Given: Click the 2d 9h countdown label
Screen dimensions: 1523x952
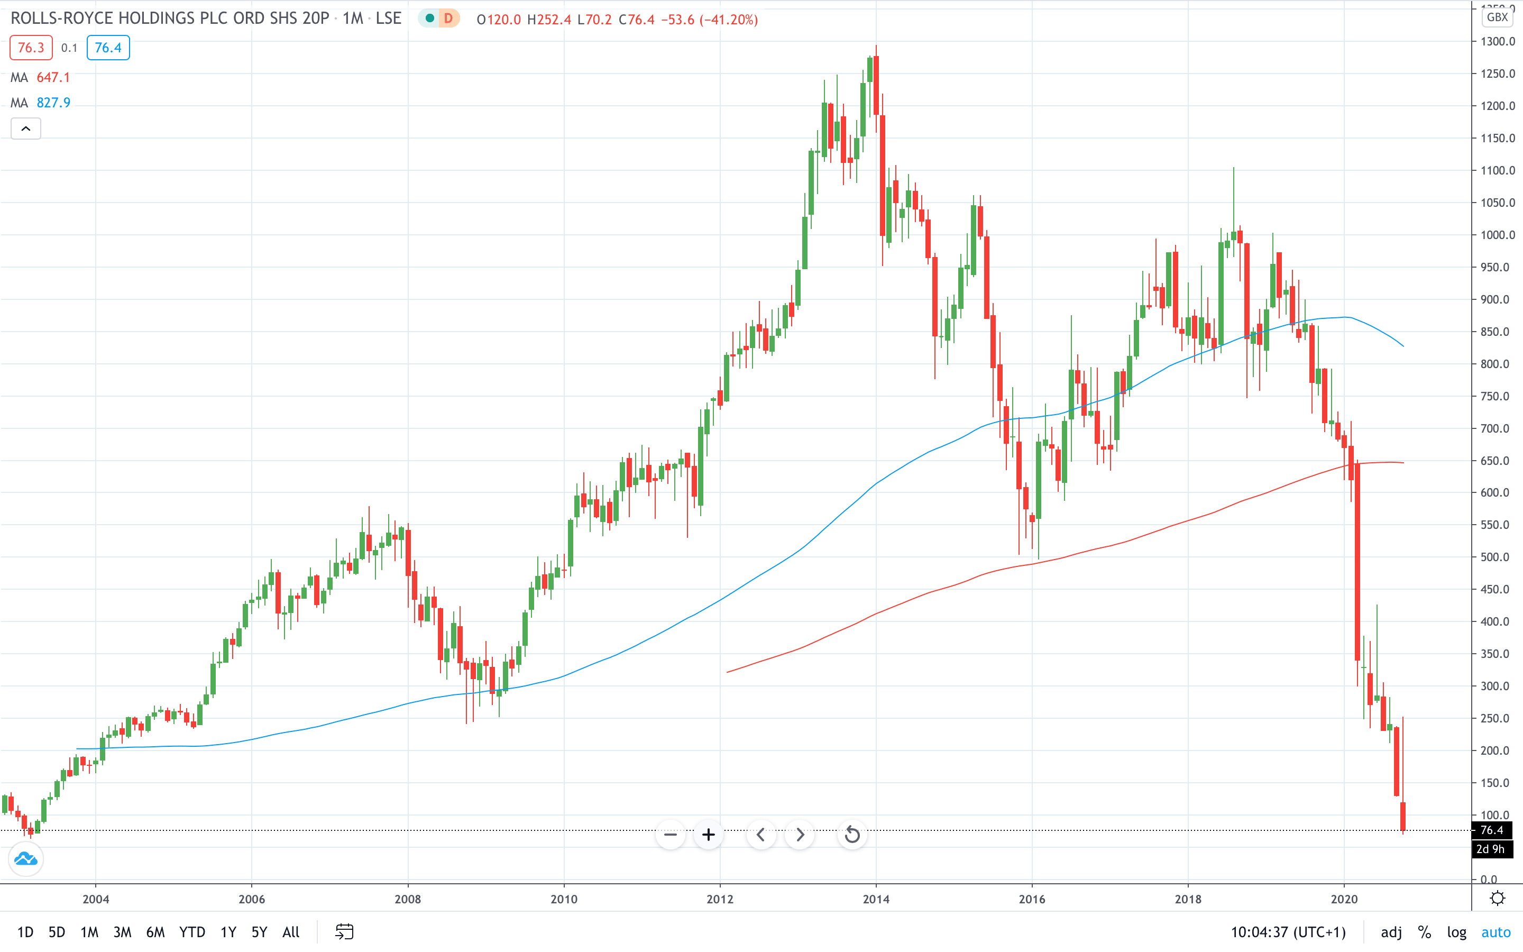Looking at the screenshot, I should [x=1491, y=849].
